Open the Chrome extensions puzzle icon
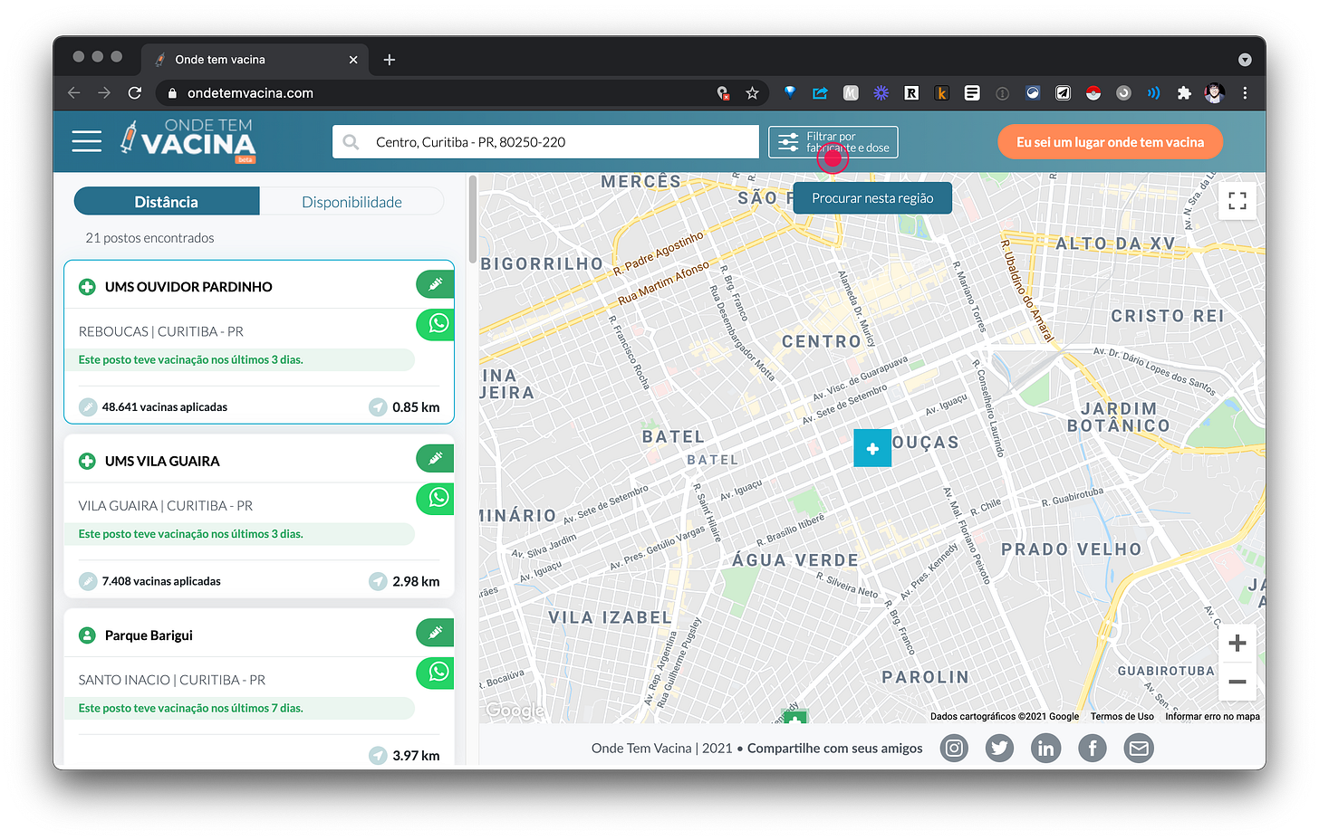This screenshot has height=840, width=1319. tap(1184, 93)
